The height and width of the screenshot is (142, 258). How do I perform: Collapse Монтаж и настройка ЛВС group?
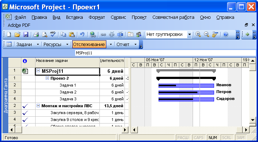38,106
